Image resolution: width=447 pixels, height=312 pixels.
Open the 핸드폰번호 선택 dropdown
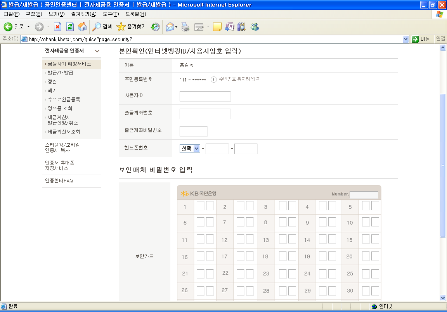(190, 148)
